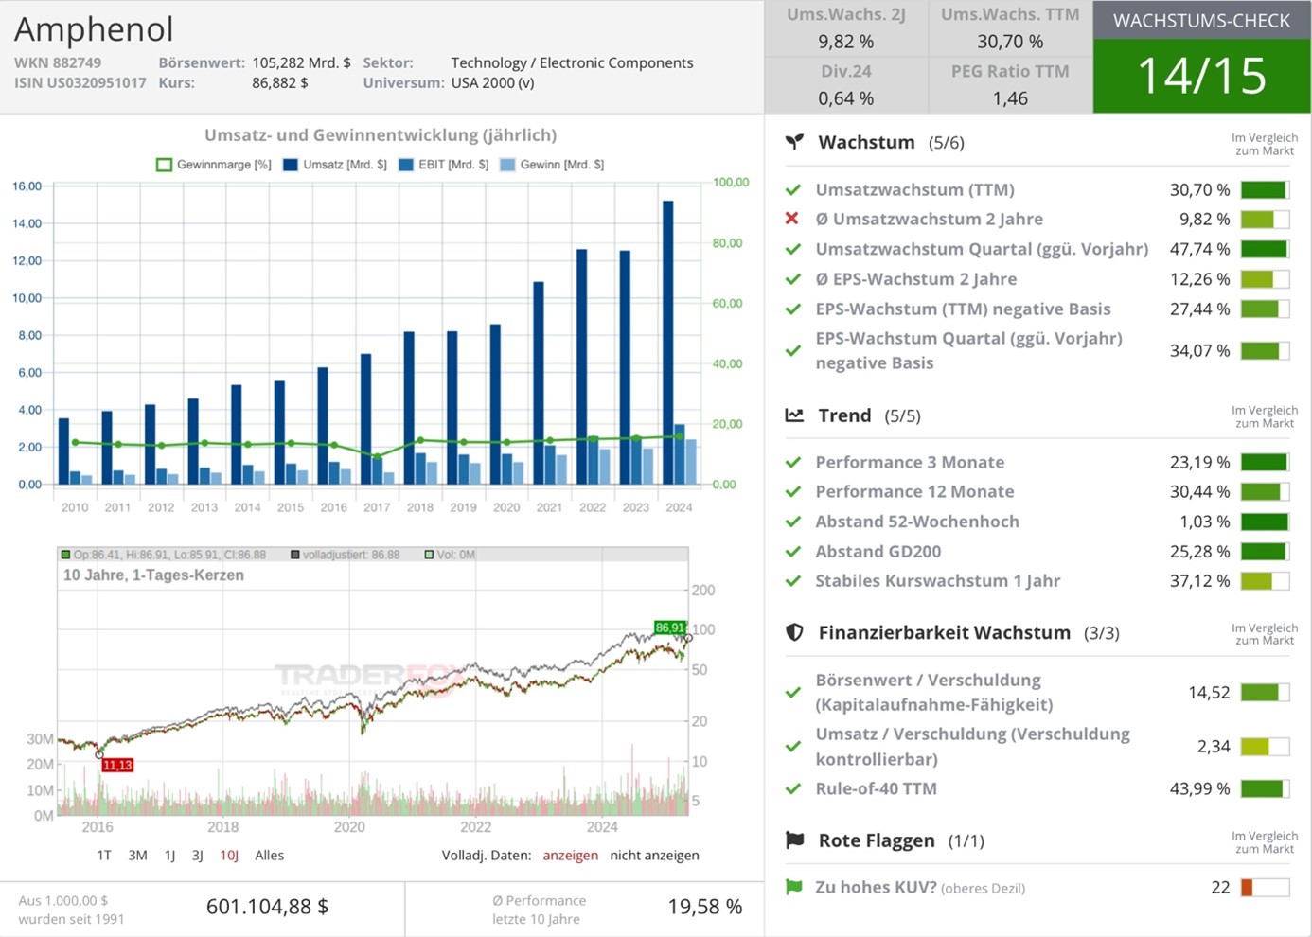Image resolution: width=1312 pixels, height=937 pixels.
Task: Click the Zu hohes KUV red comparison bar
Action: click(1265, 887)
